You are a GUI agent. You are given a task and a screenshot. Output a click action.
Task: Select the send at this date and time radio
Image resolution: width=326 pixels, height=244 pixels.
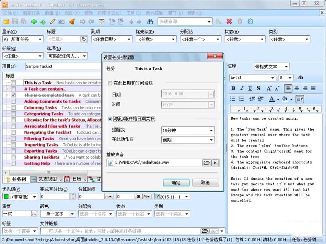pyautogui.click(x=110, y=83)
